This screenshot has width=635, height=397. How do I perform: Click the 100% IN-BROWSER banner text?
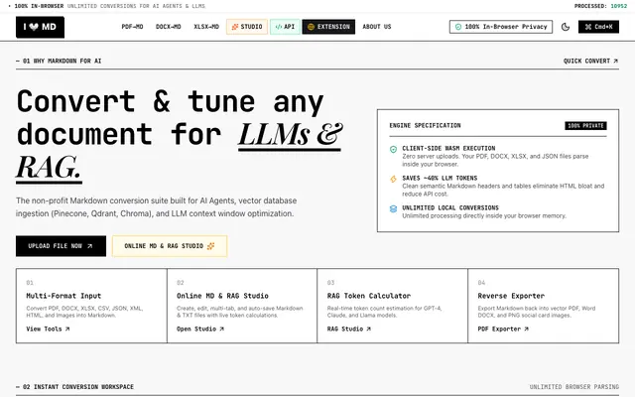tap(39, 6)
